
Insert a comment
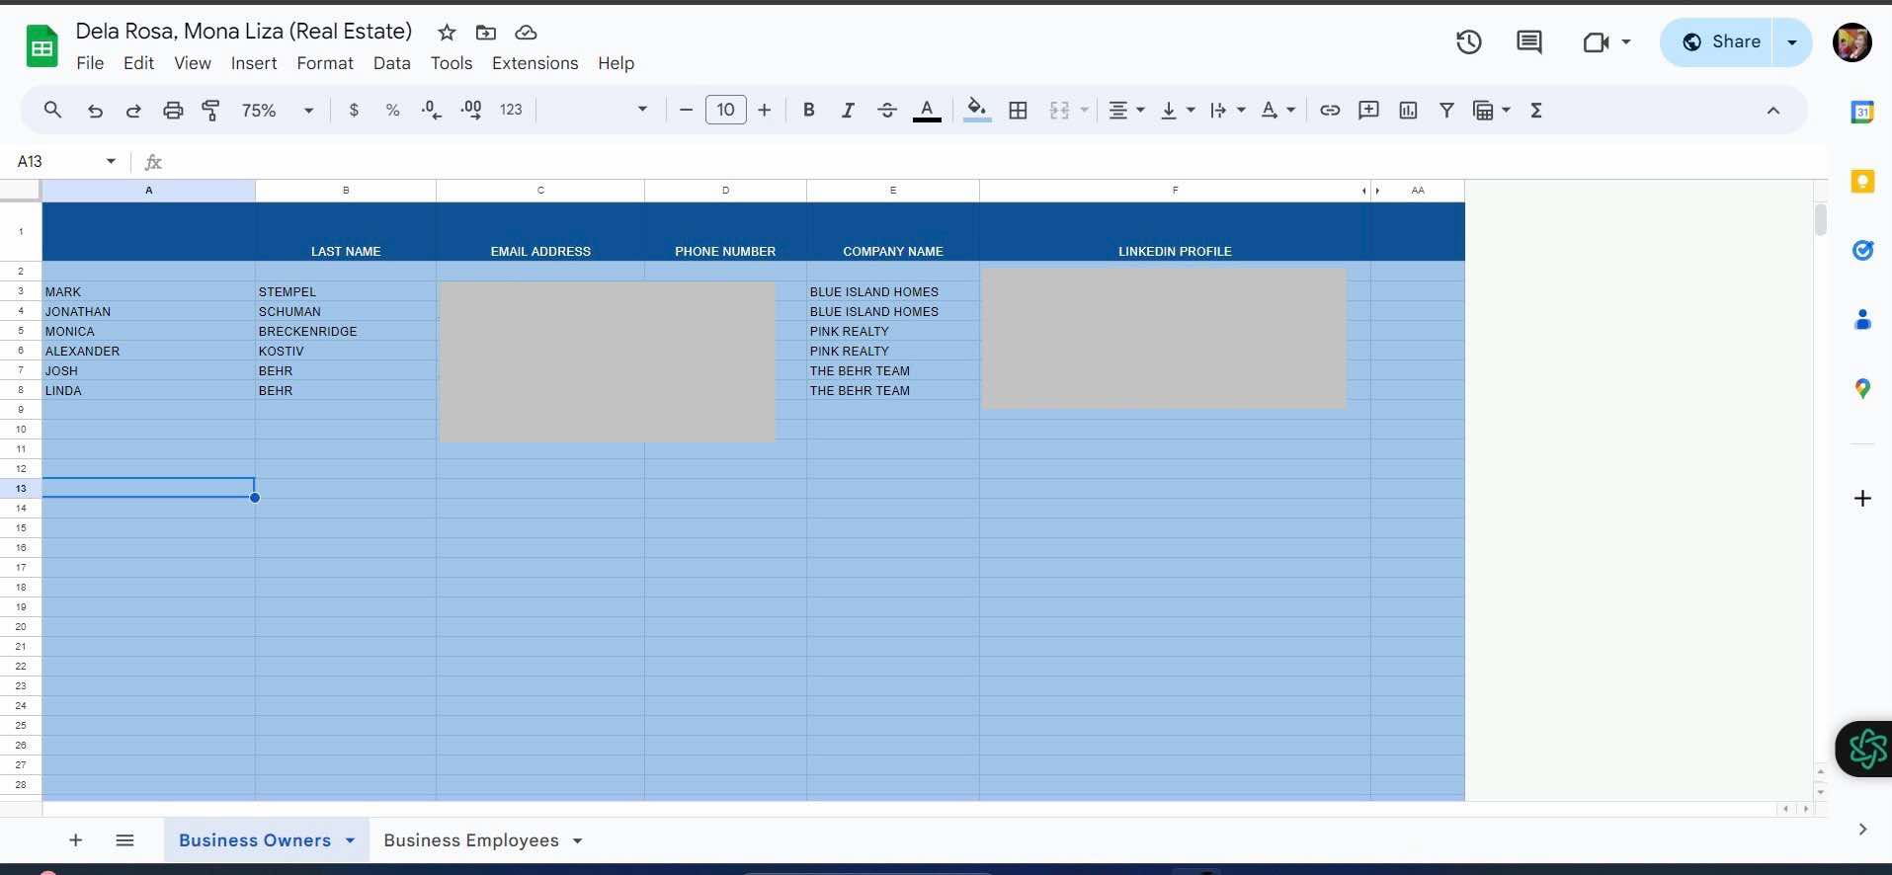click(1368, 111)
